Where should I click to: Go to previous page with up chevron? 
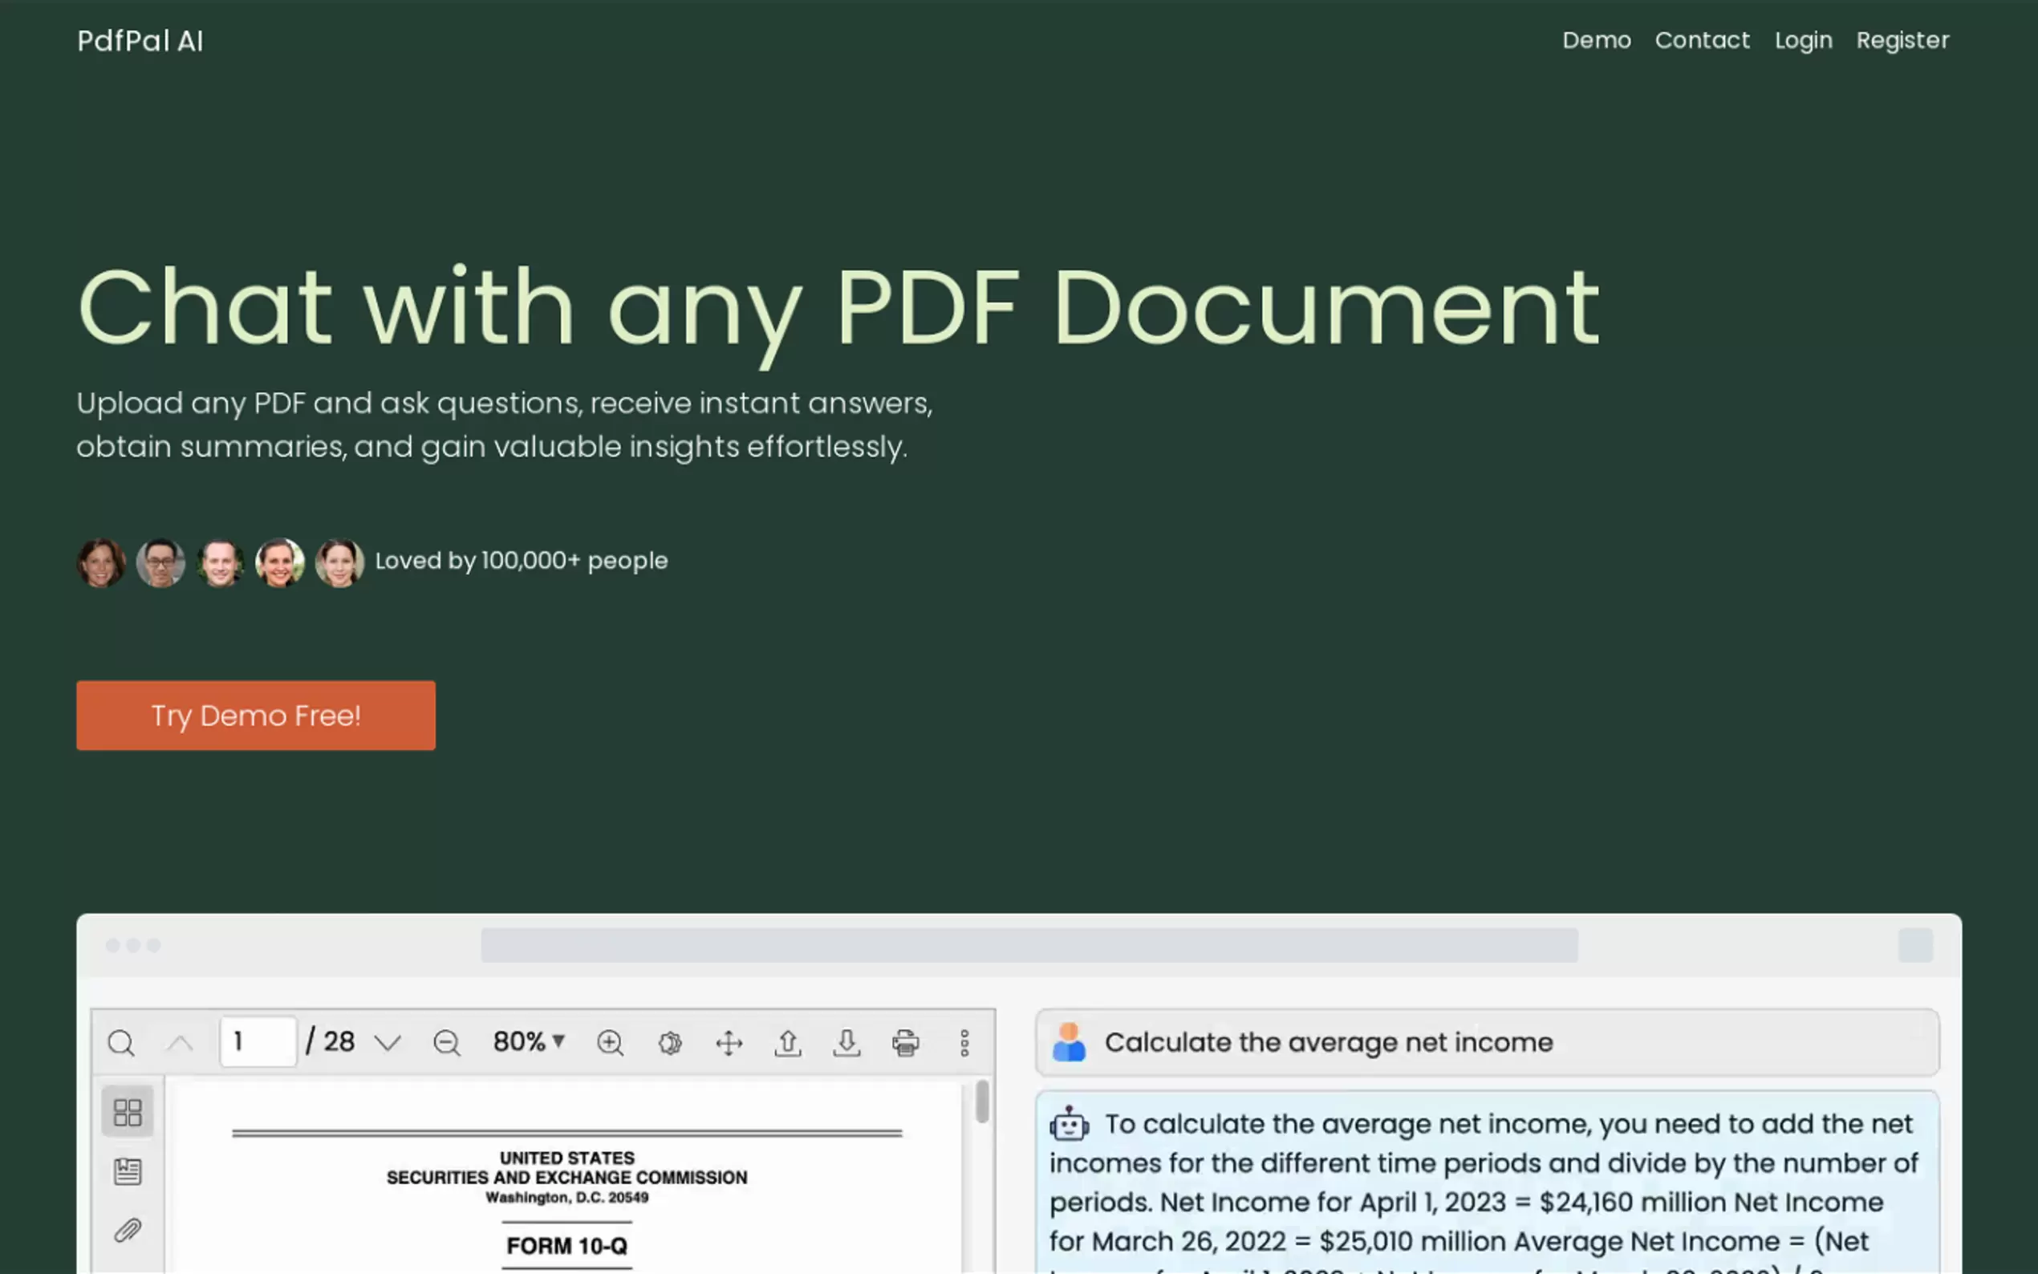pos(180,1043)
